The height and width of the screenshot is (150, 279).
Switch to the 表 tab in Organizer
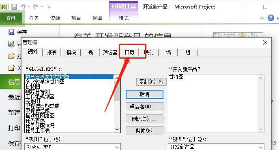point(90,52)
